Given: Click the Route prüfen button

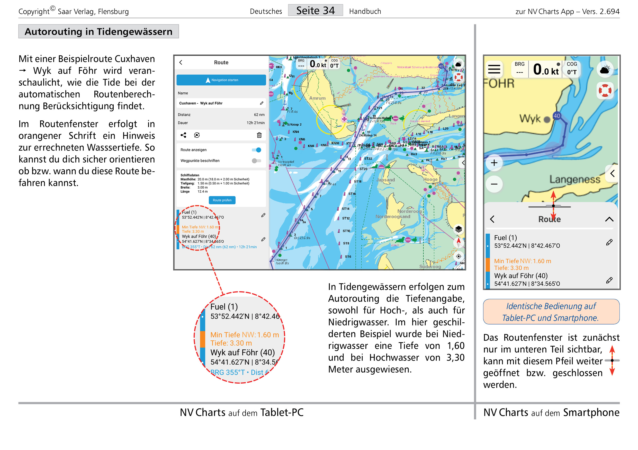Looking at the screenshot, I should (x=222, y=200).
